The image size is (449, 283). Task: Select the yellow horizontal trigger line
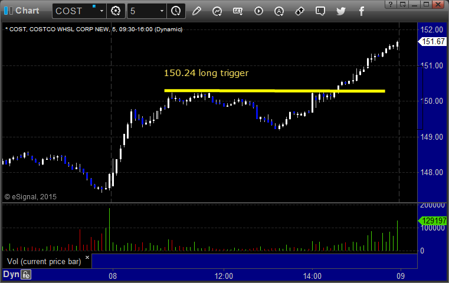click(274, 91)
